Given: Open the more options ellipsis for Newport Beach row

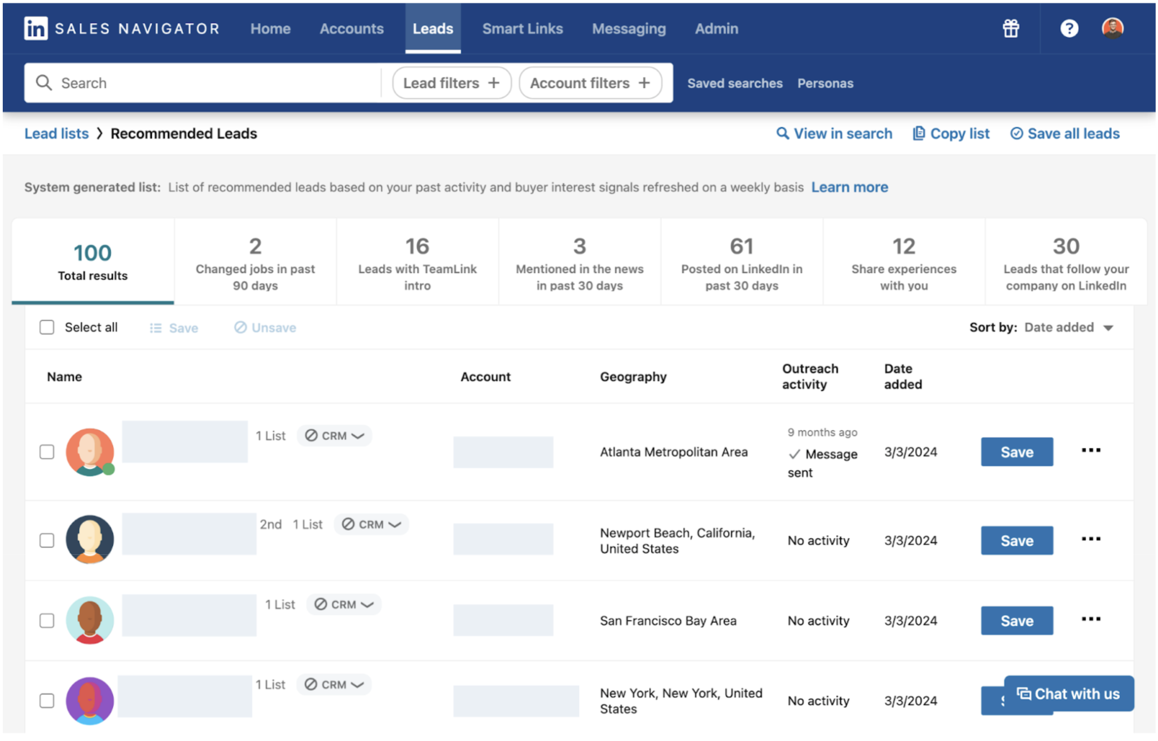Looking at the screenshot, I should [x=1091, y=539].
